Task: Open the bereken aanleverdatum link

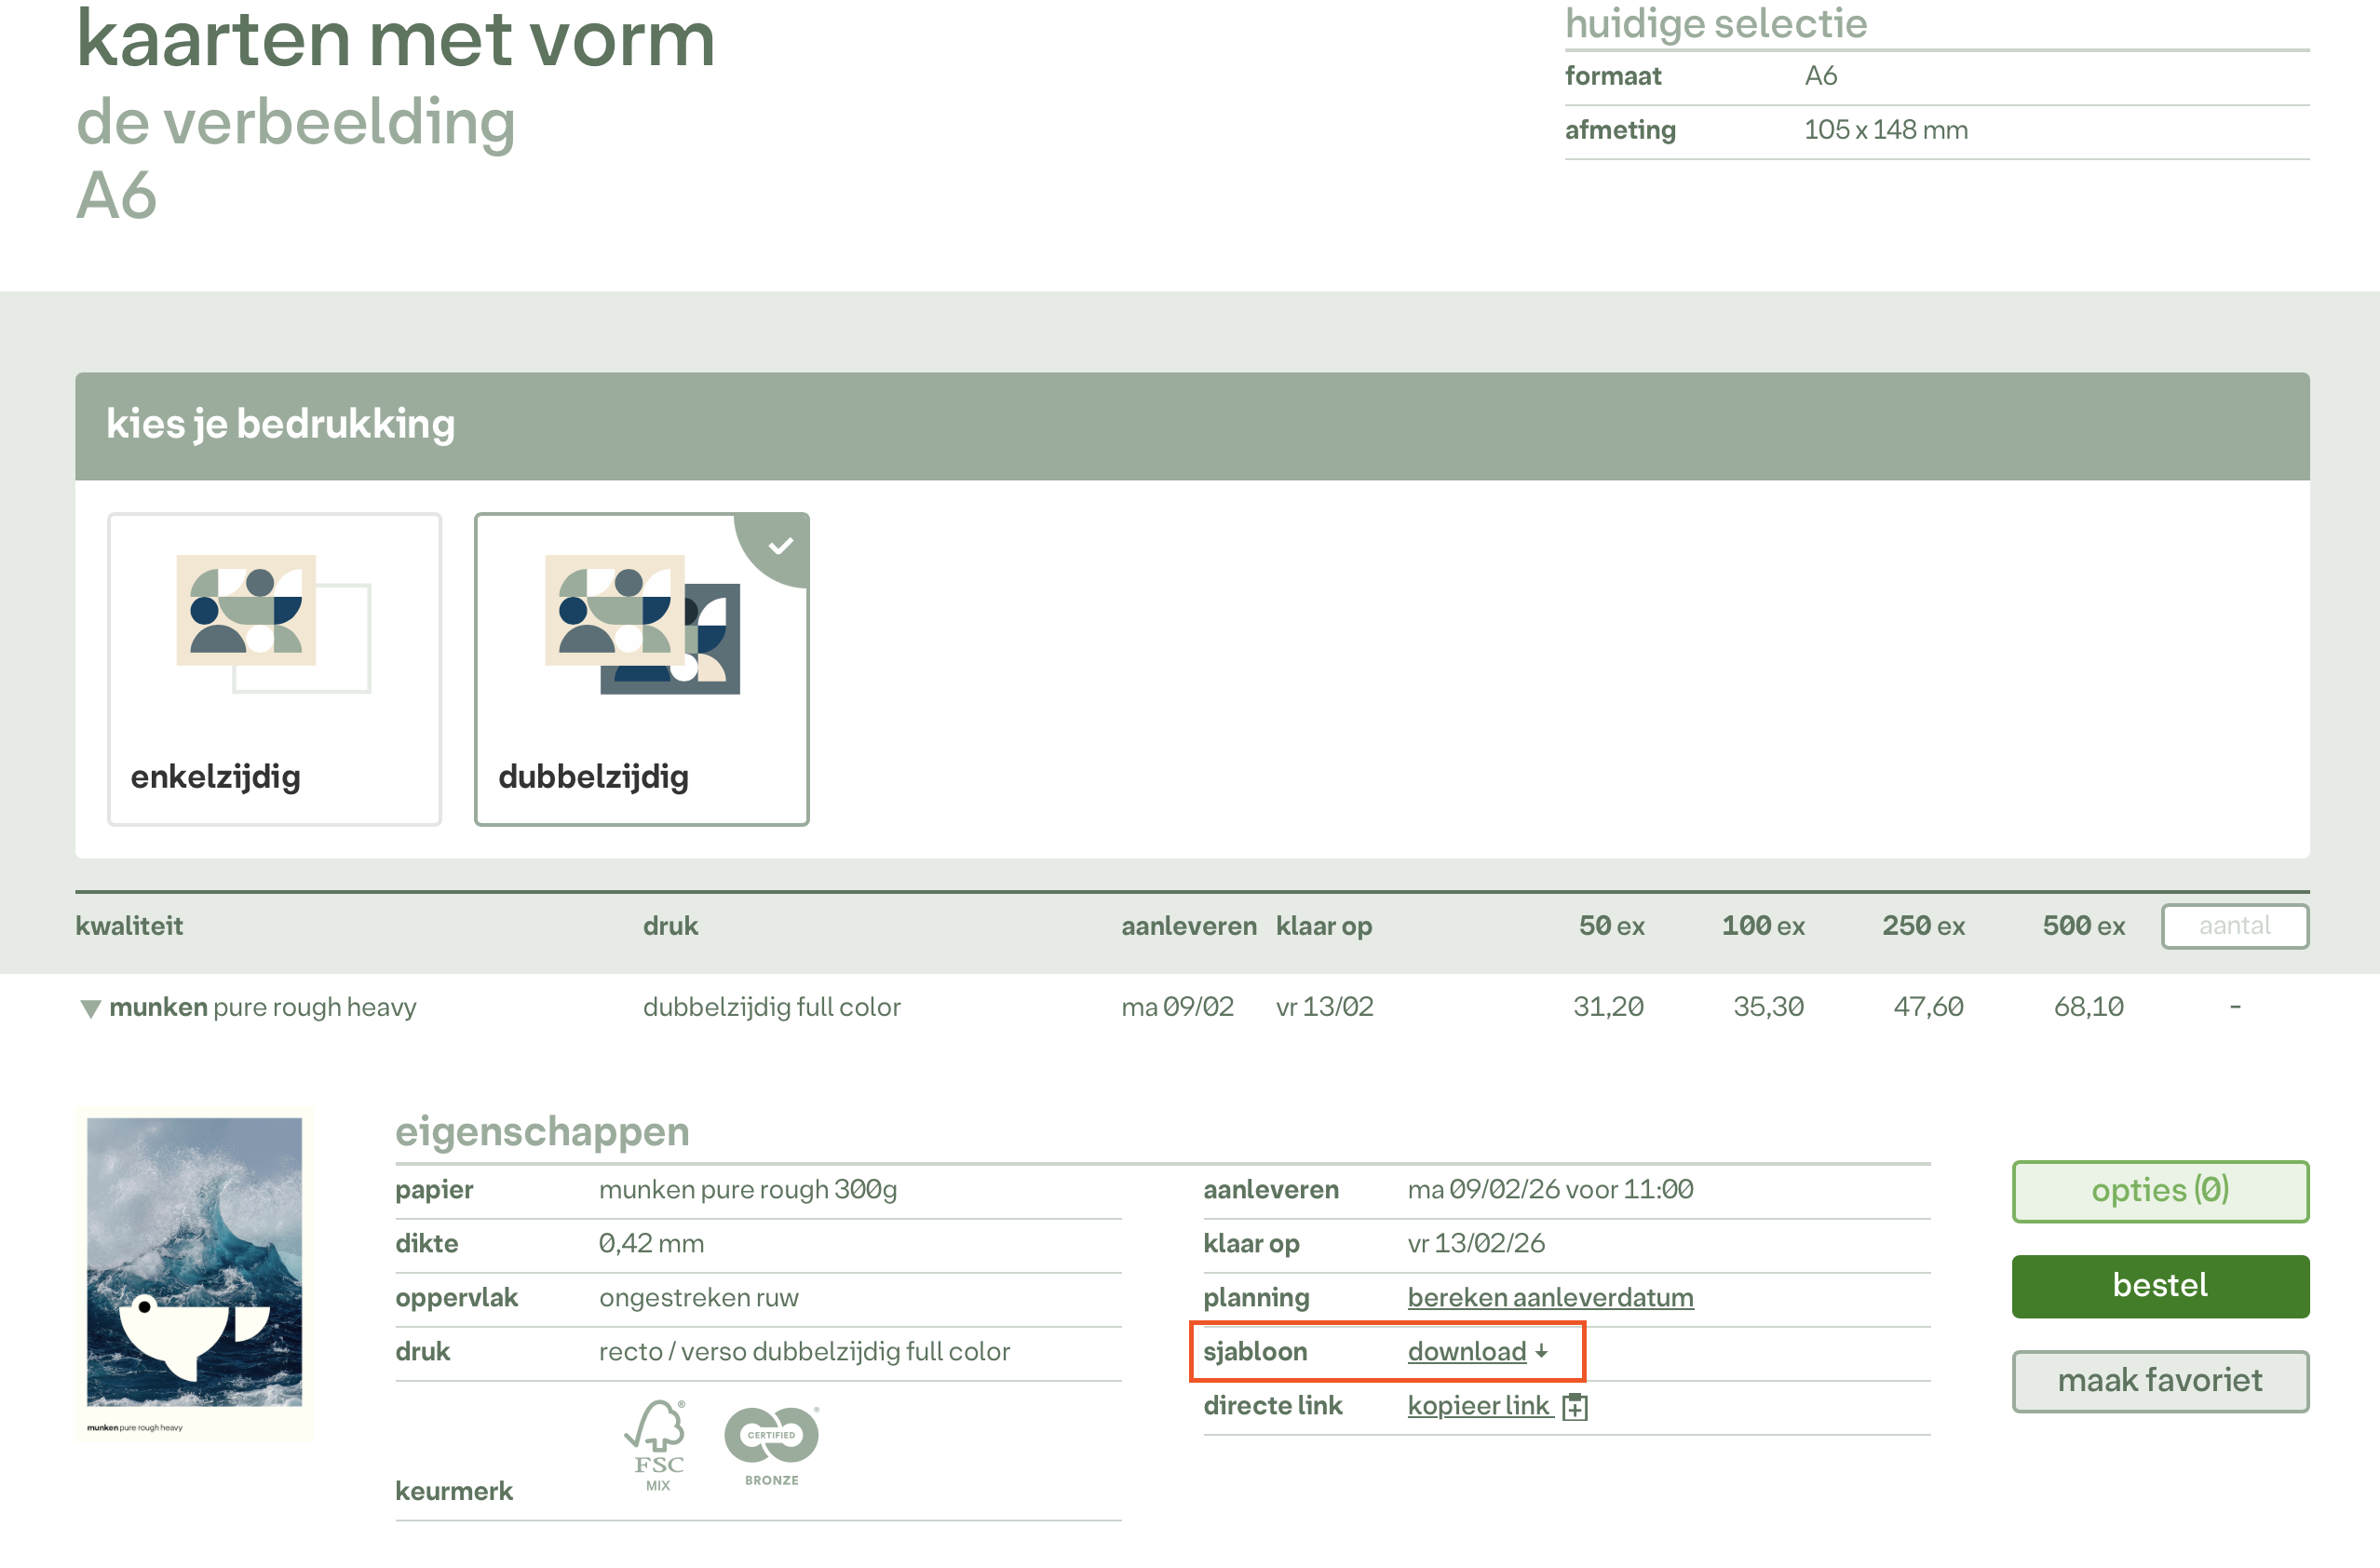Action: tap(1550, 1297)
